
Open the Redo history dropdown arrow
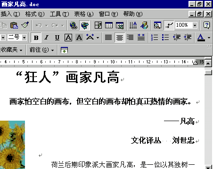63,25
